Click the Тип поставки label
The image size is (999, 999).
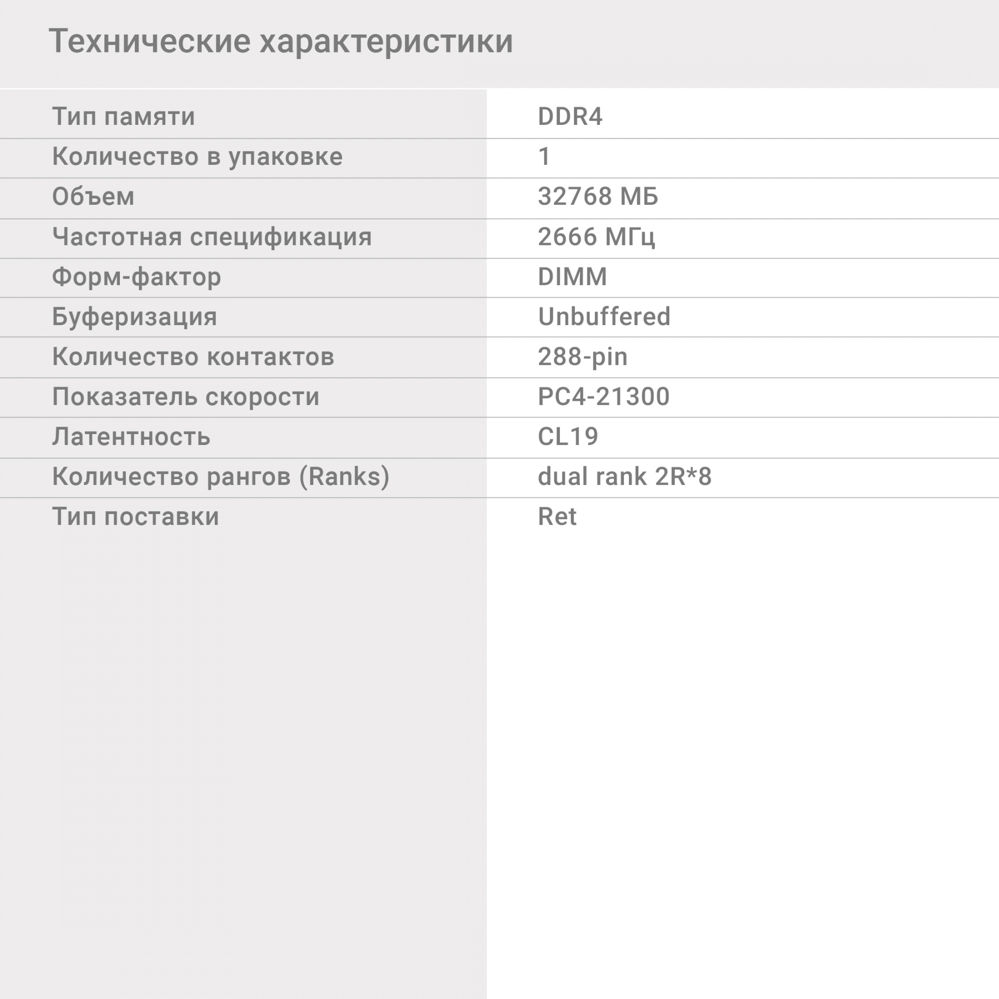(135, 516)
